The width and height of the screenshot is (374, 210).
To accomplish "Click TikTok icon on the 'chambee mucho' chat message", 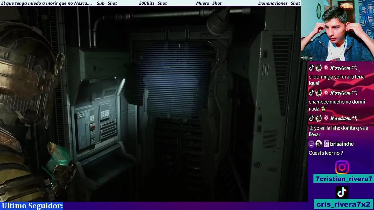I will point(311,93).
